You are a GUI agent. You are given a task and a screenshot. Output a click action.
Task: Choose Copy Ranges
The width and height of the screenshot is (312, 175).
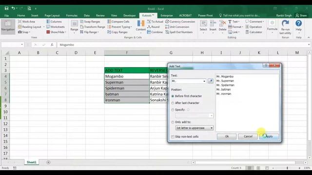[117, 32]
